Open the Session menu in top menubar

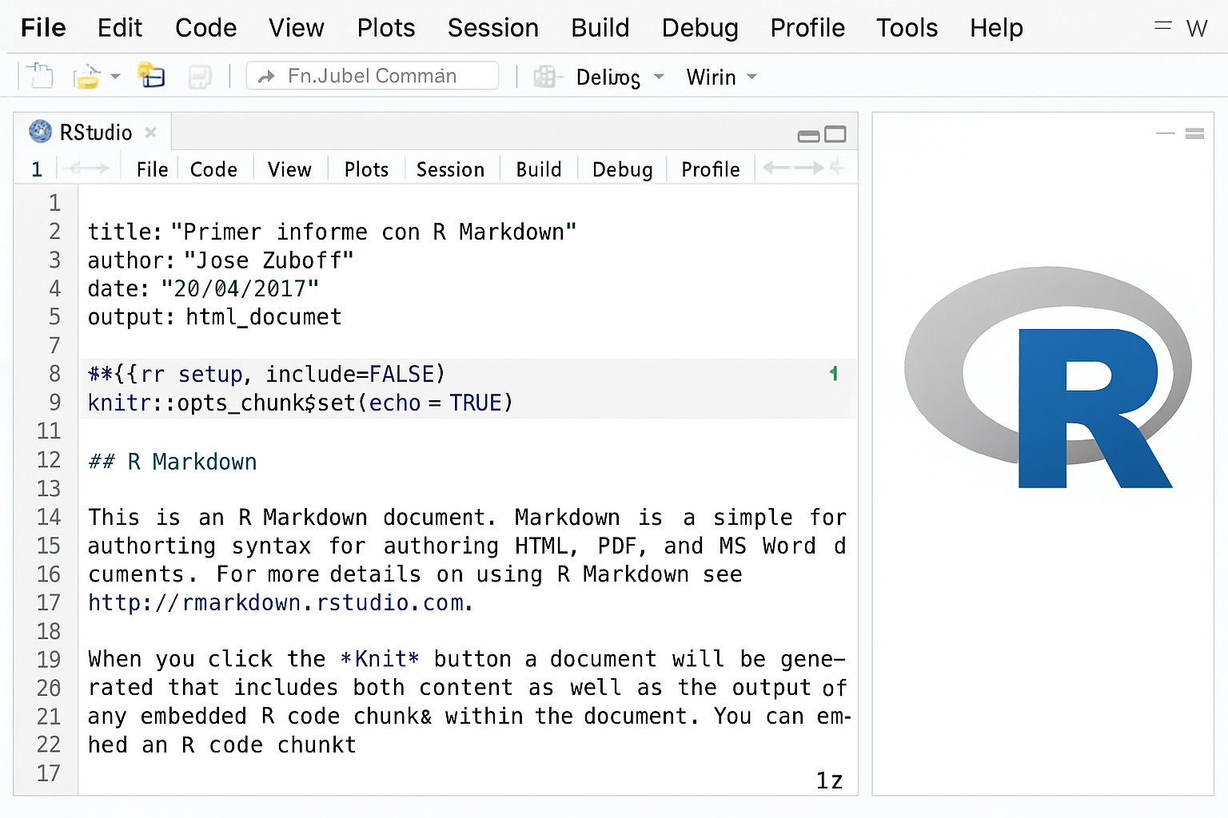492,28
